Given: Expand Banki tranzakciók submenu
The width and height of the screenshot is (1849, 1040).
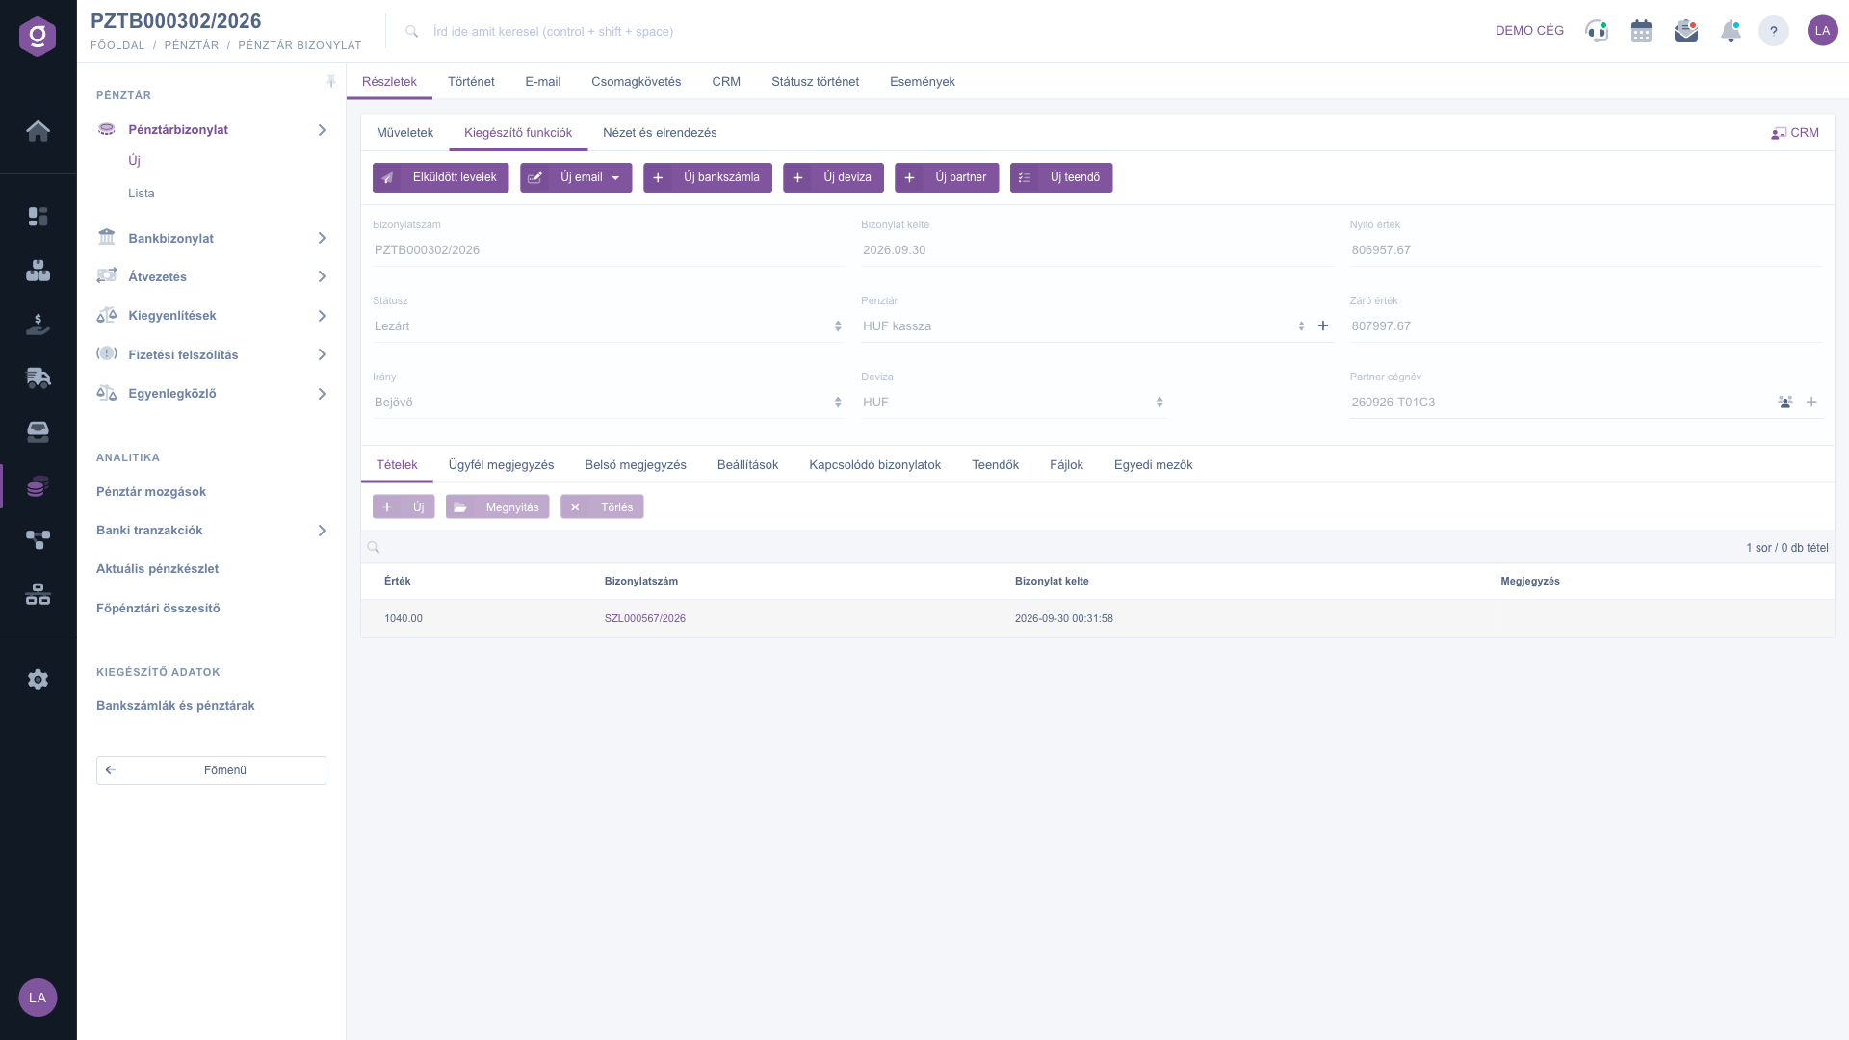Looking at the screenshot, I should 322,531.
